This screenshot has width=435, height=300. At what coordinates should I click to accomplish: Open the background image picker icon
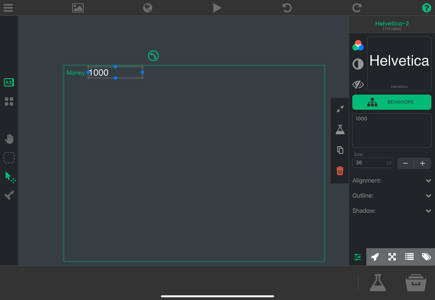(x=78, y=8)
